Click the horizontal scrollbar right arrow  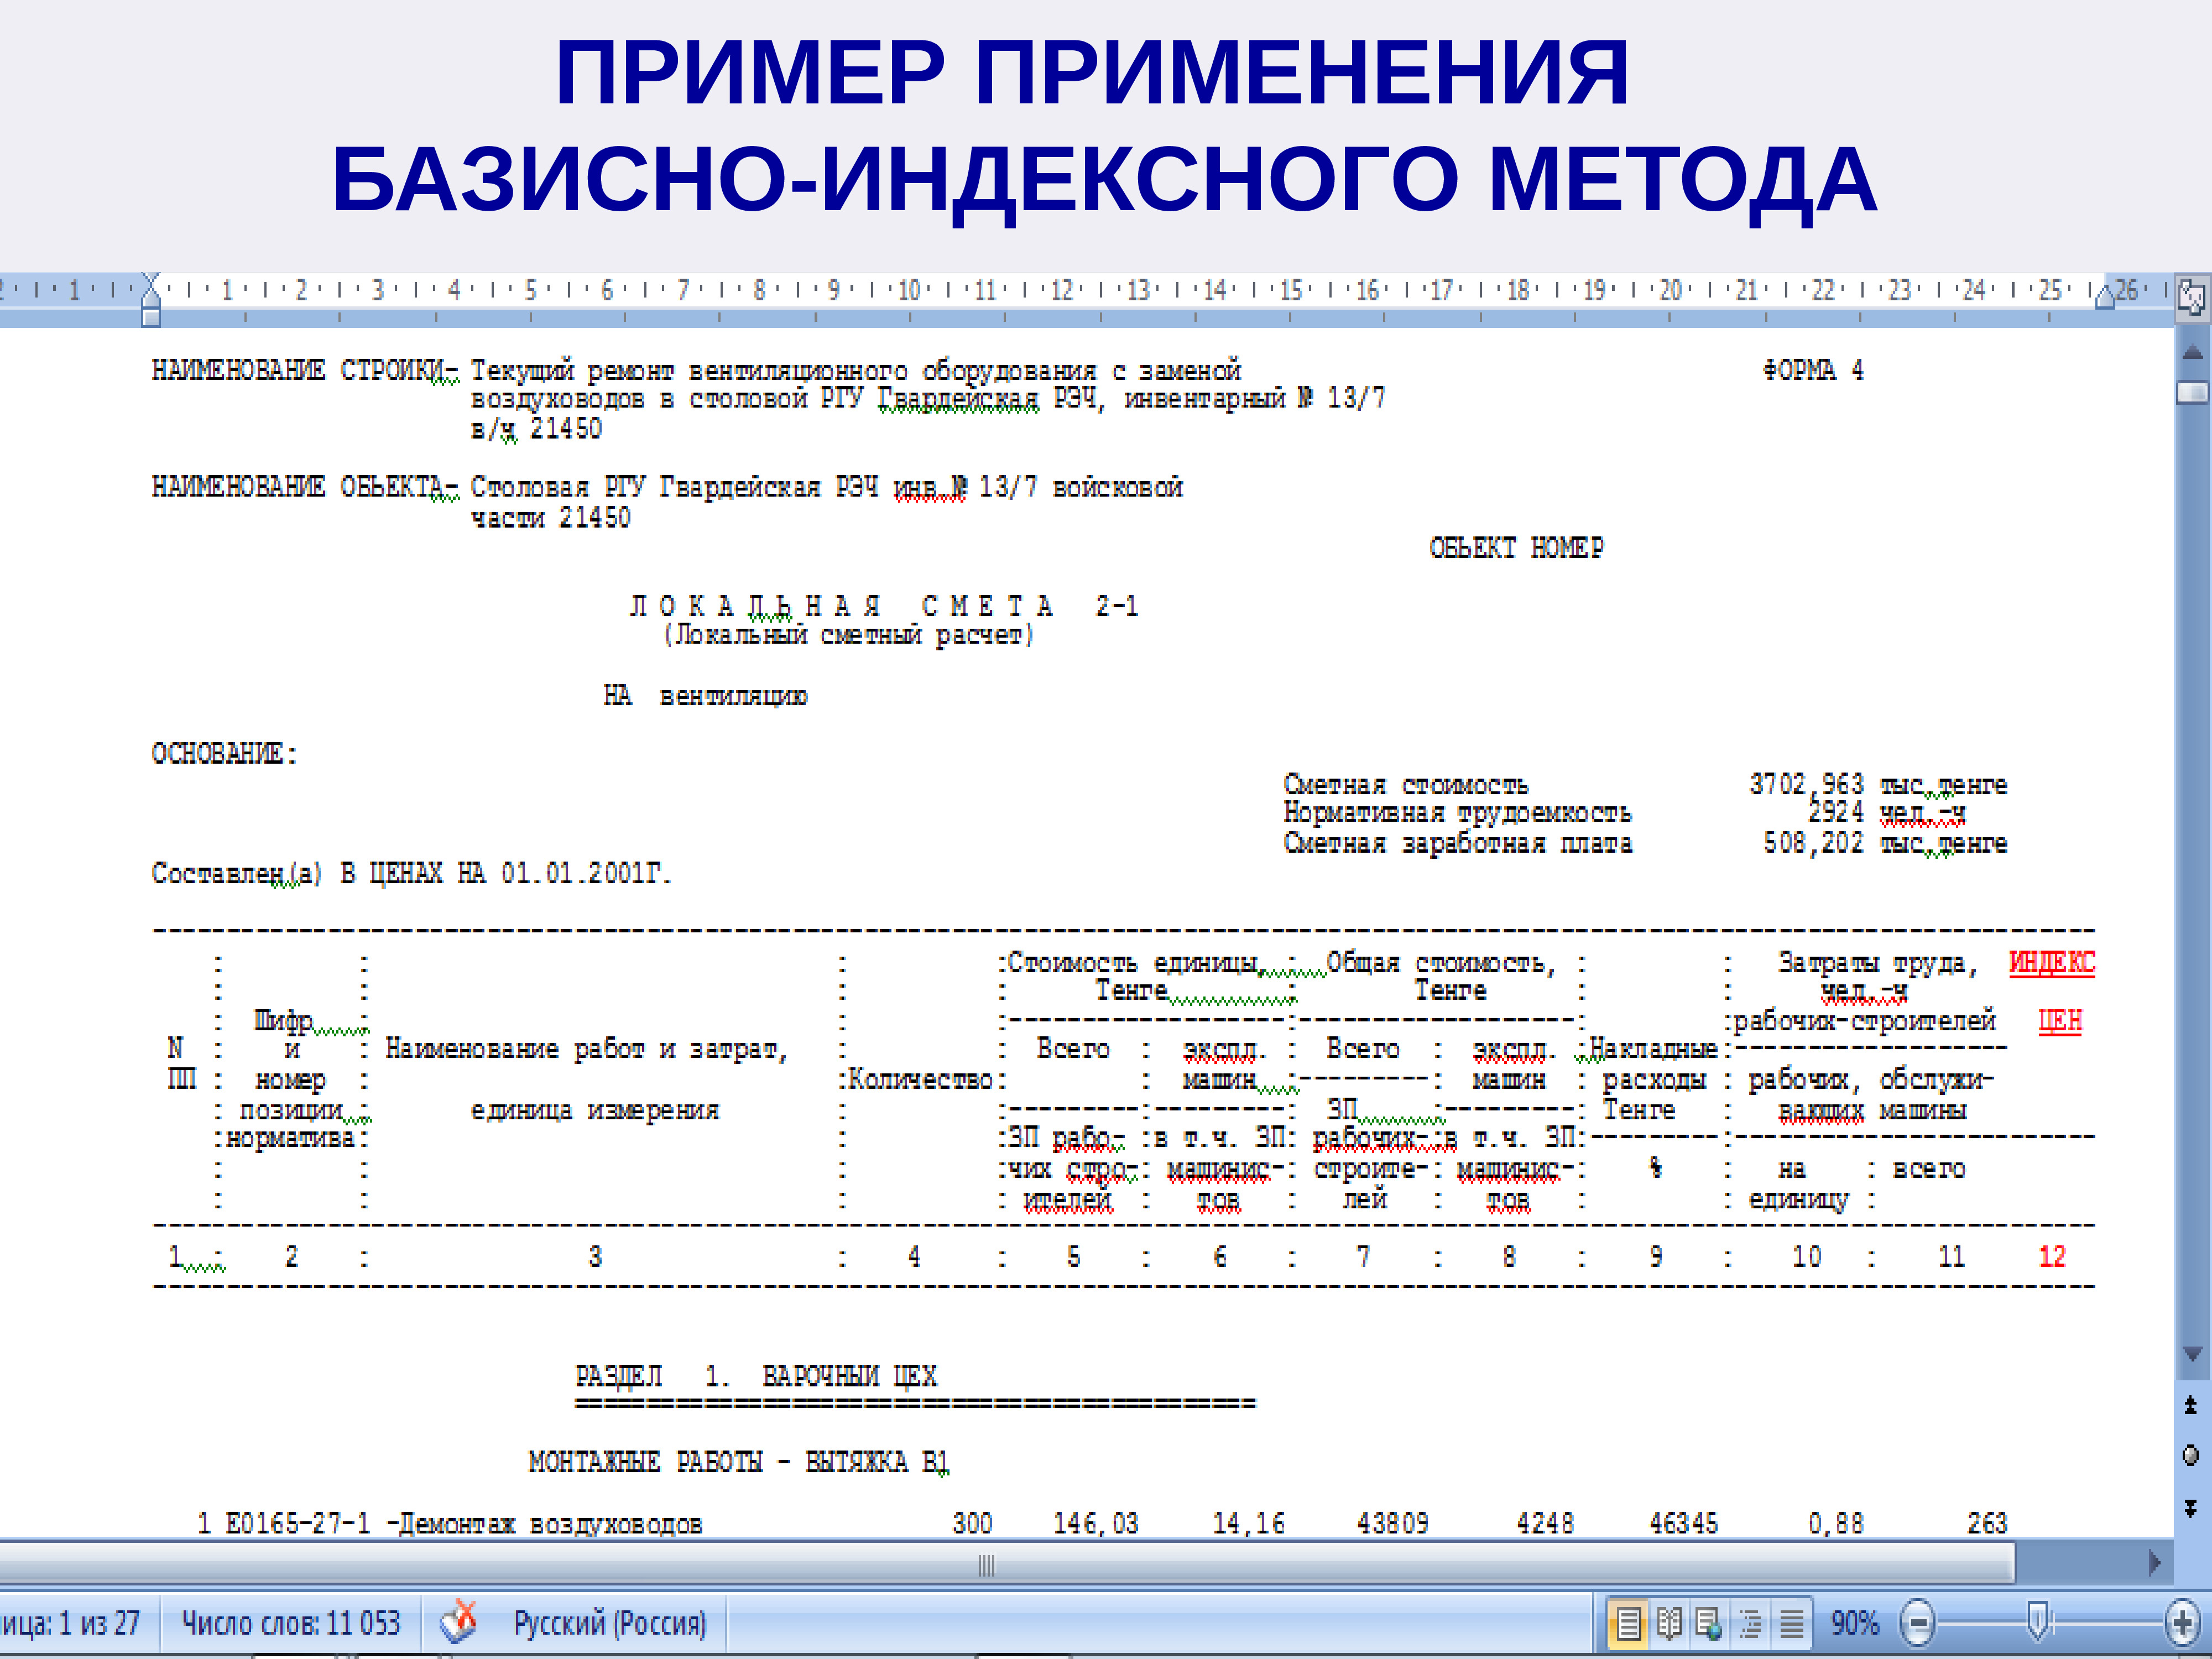[2155, 1562]
